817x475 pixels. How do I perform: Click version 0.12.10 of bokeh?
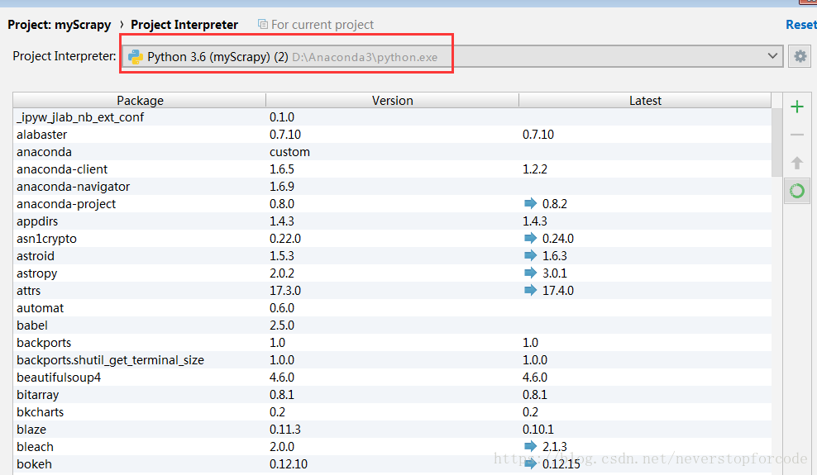288,464
